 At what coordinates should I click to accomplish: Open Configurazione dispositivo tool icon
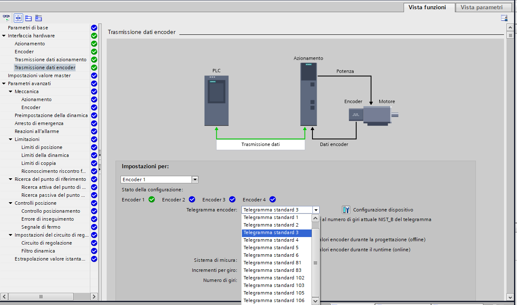pos(346,210)
